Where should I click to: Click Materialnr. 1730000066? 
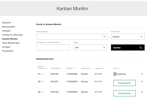click(72, 74)
